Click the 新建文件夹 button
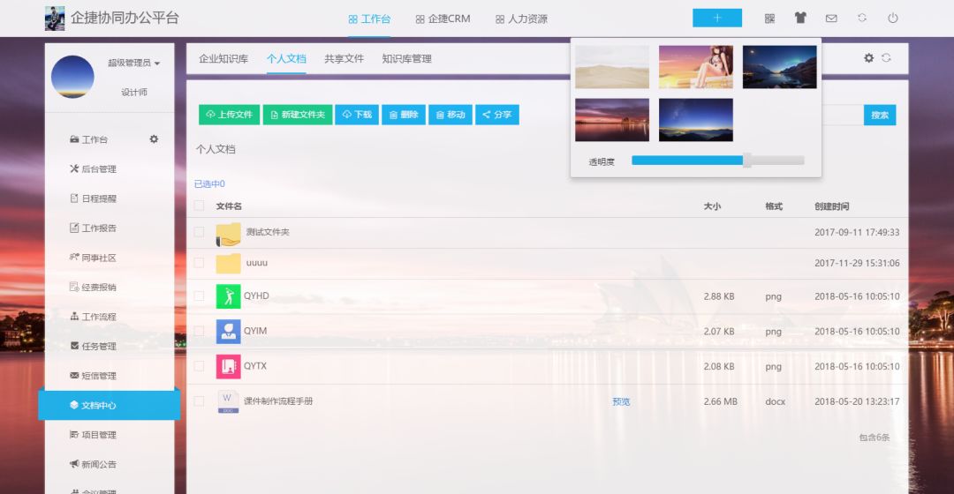The image size is (954, 494). pyautogui.click(x=298, y=115)
